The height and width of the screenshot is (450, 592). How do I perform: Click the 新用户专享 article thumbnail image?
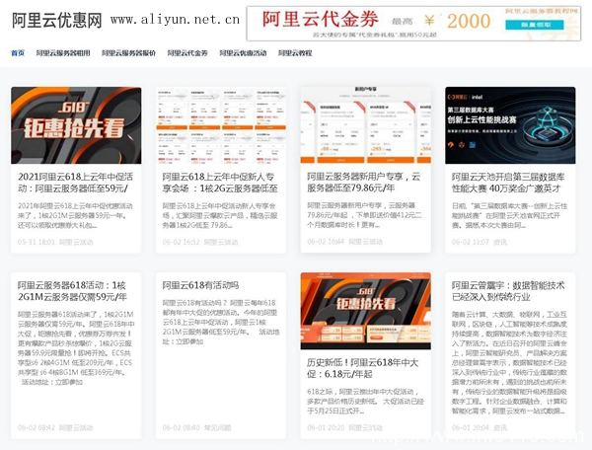[x=365, y=125]
